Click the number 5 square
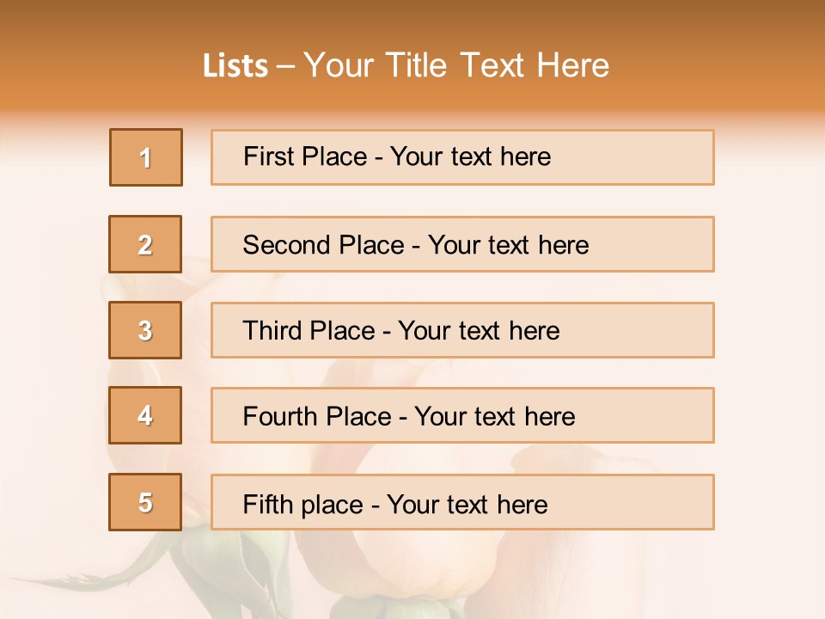The height and width of the screenshot is (619, 825). (146, 502)
